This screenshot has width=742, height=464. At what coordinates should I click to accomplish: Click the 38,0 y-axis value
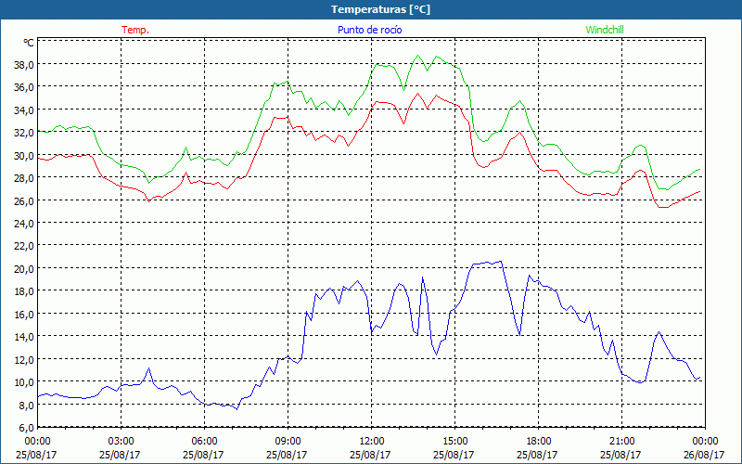24,64
